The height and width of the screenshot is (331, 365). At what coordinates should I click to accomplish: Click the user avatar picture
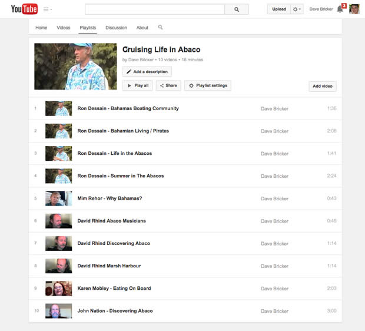click(x=354, y=9)
